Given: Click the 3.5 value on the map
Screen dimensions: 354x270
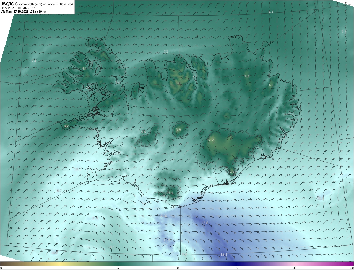Looking at the screenshot, I should point(211,139).
